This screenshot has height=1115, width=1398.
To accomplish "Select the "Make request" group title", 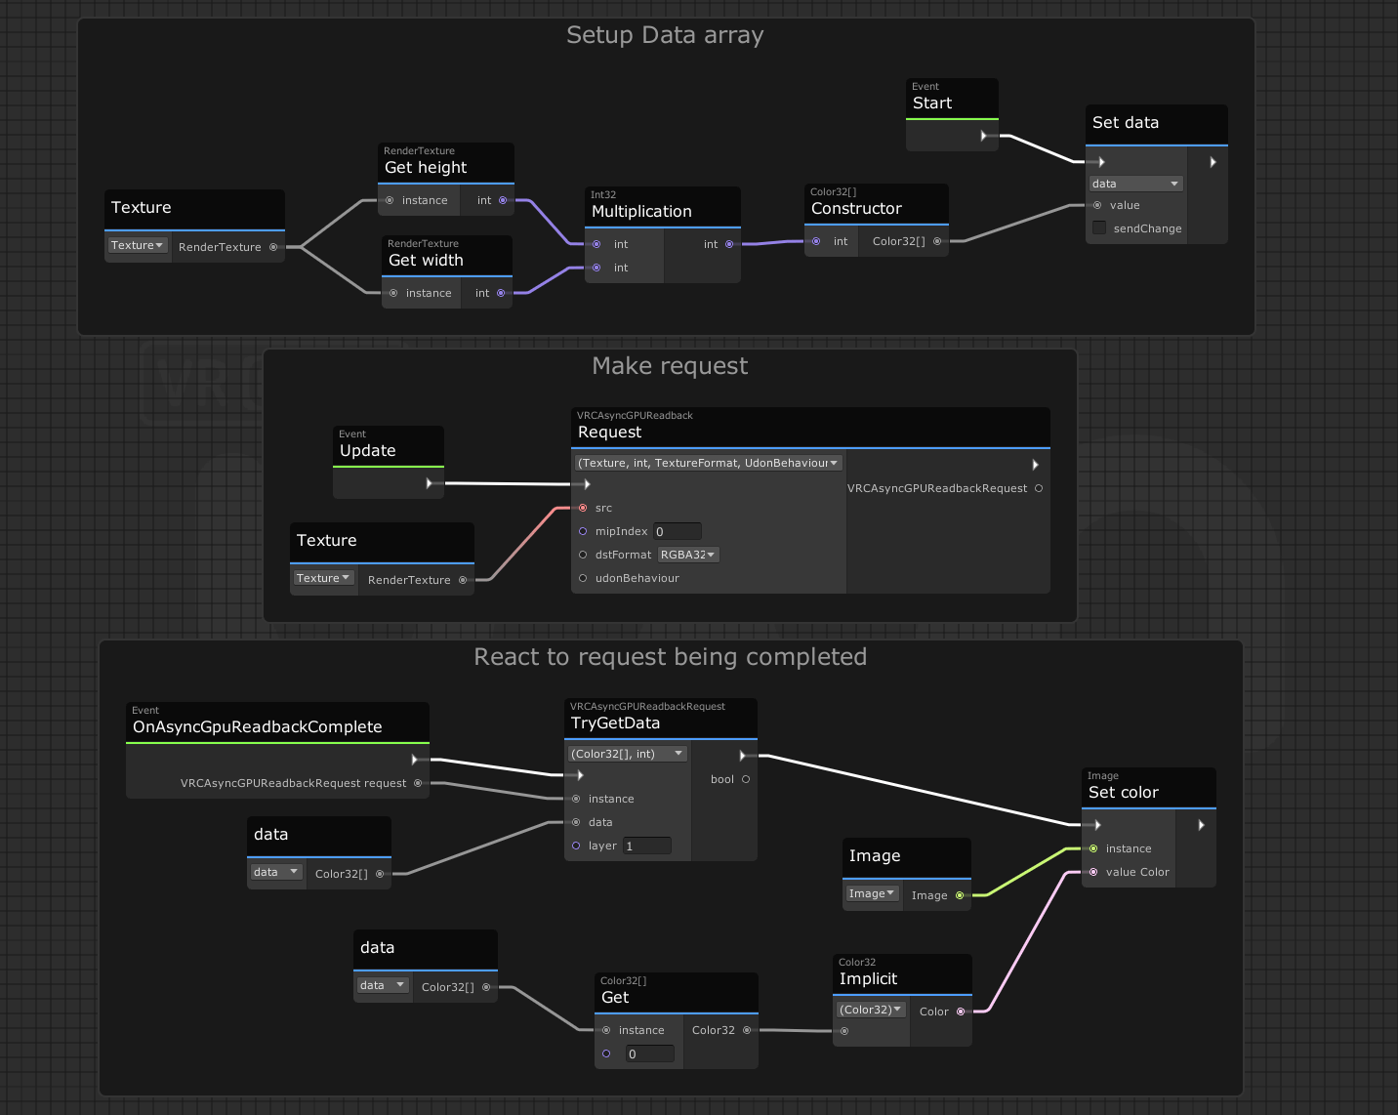I will (x=670, y=366).
